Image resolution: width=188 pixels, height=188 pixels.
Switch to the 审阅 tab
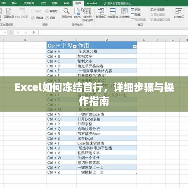(67, 3)
